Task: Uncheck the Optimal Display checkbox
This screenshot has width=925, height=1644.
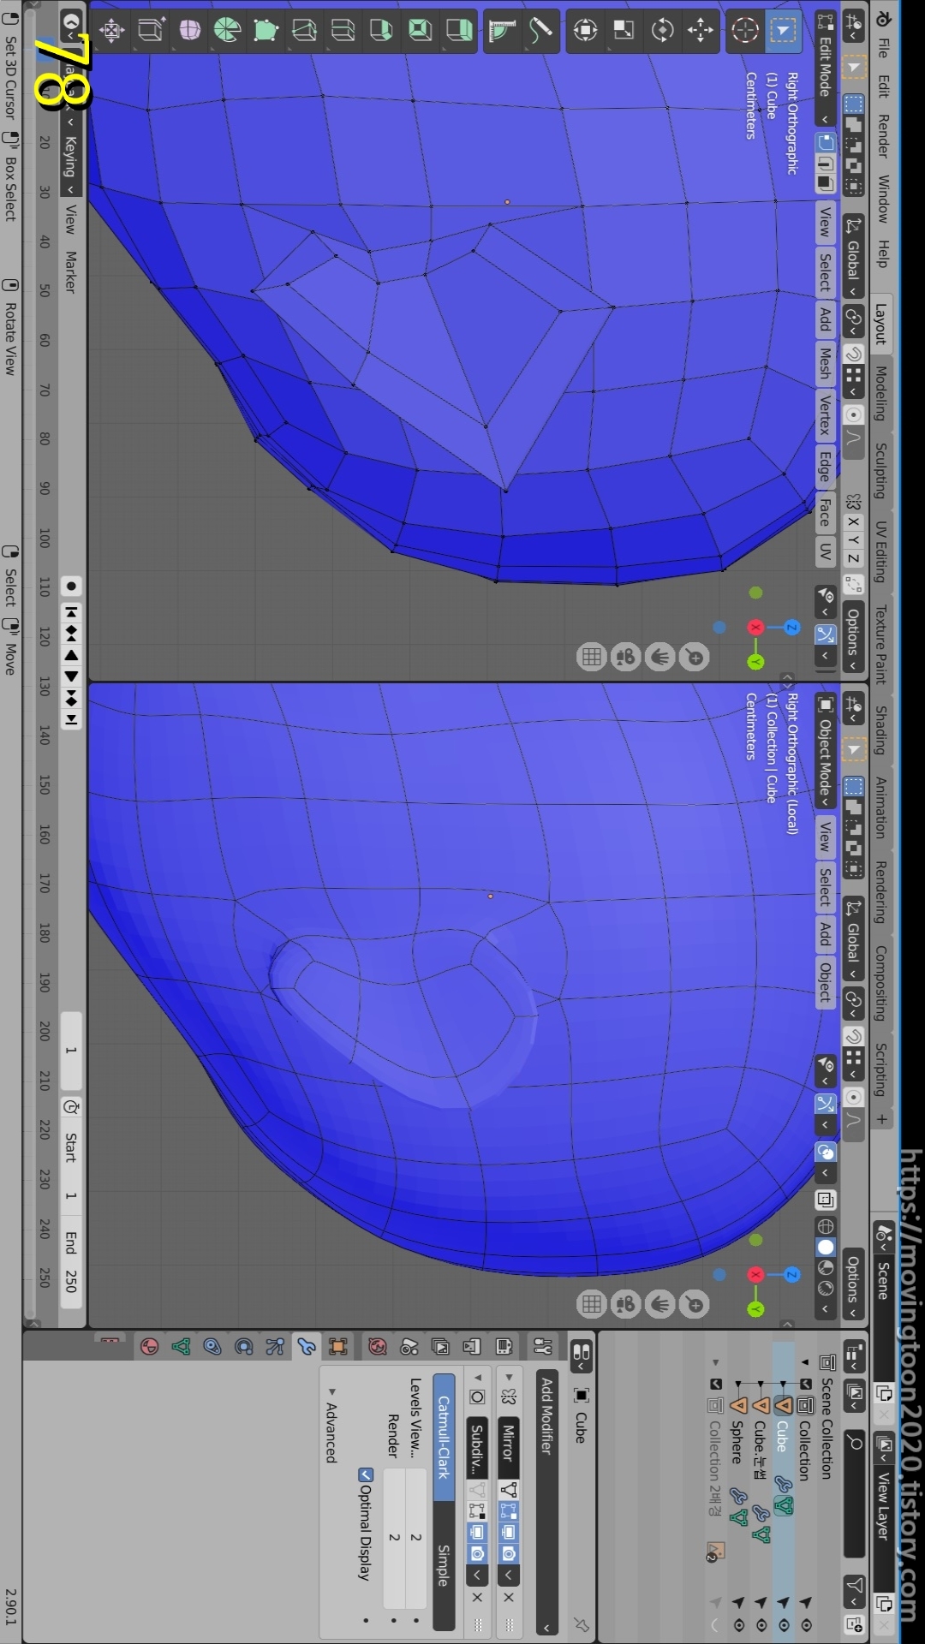Action: [366, 1474]
